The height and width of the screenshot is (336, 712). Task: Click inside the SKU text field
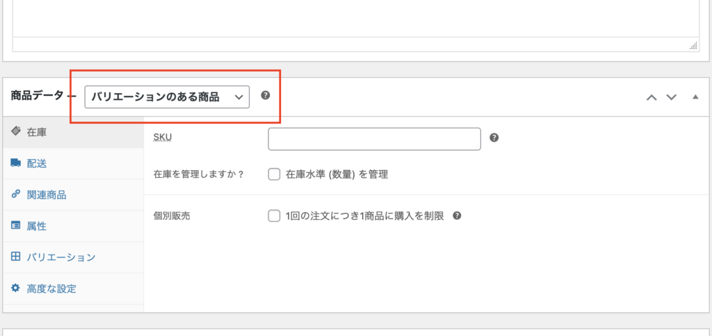point(374,139)
